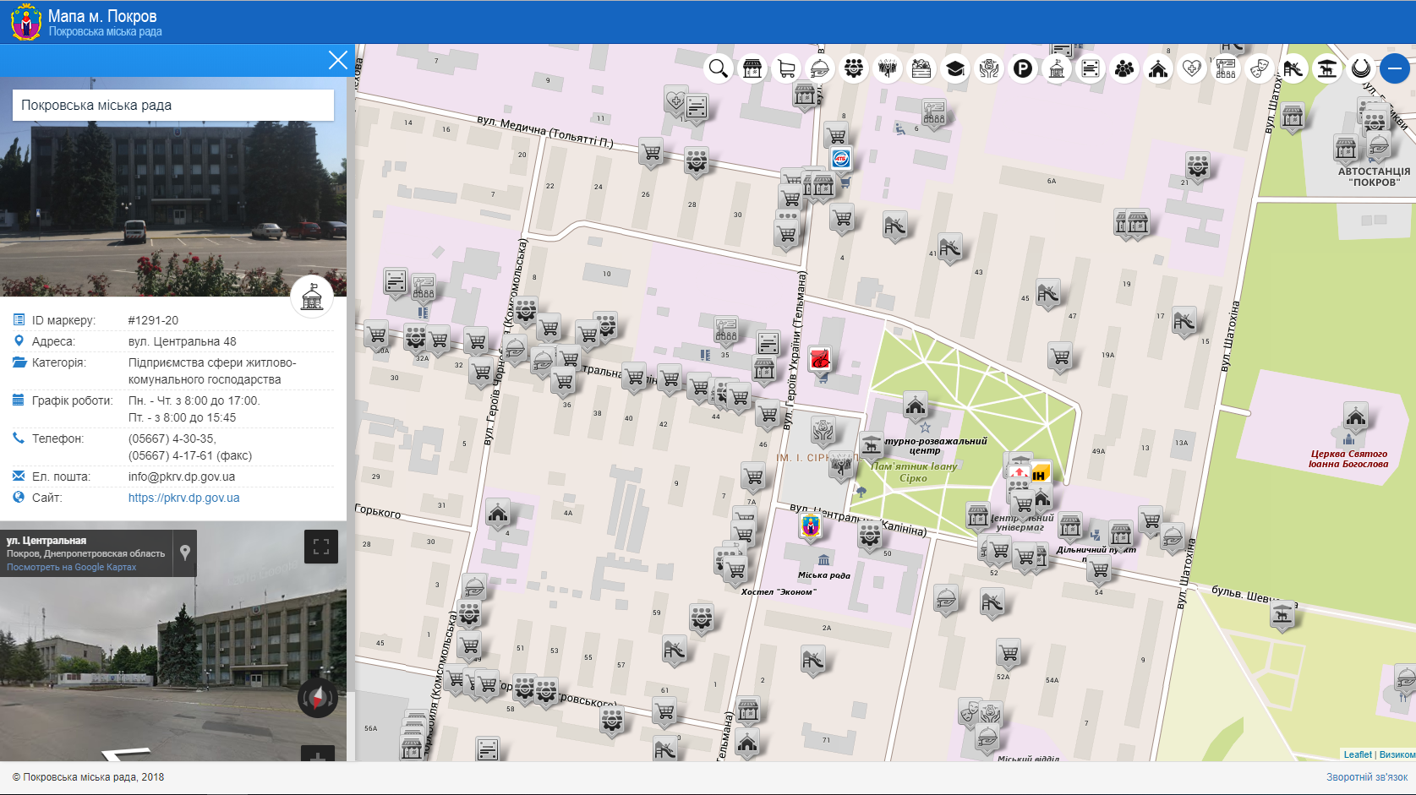
Task: Click the street view location pin icon
Action: tap(185, 553)
